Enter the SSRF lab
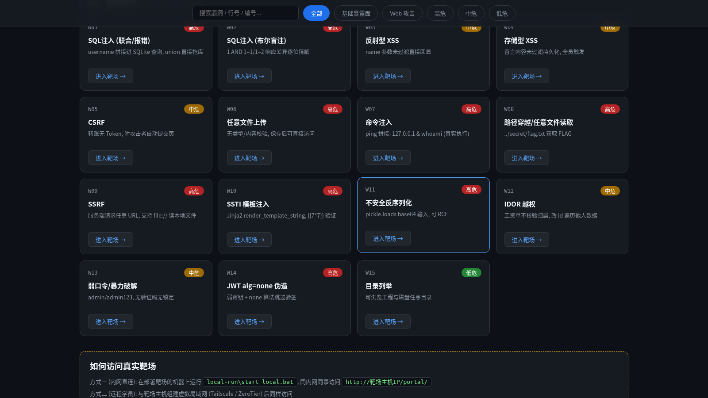 click(111, 240)
